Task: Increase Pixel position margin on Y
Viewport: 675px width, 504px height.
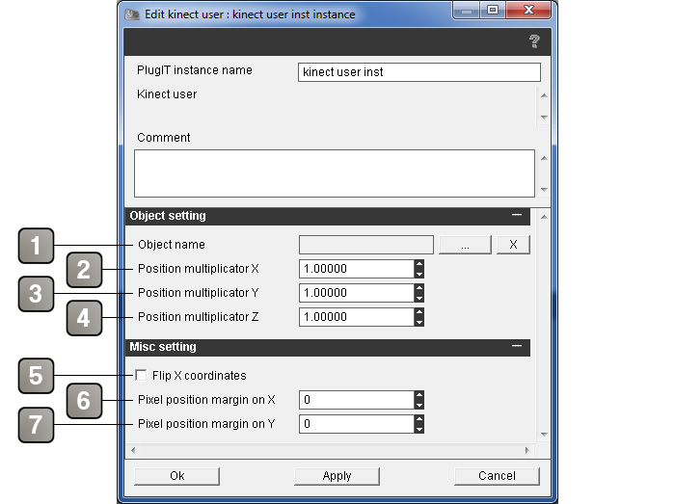Action: pyautogui.click(x=419, y=419)
